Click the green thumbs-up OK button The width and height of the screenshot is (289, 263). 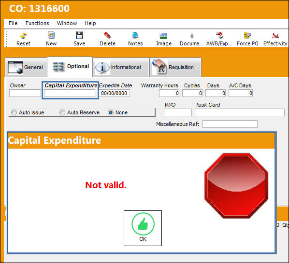143,228
